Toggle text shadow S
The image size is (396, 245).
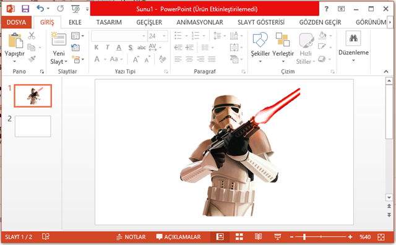[131, 47]
